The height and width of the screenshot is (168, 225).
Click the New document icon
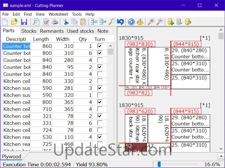click(5, 22)
